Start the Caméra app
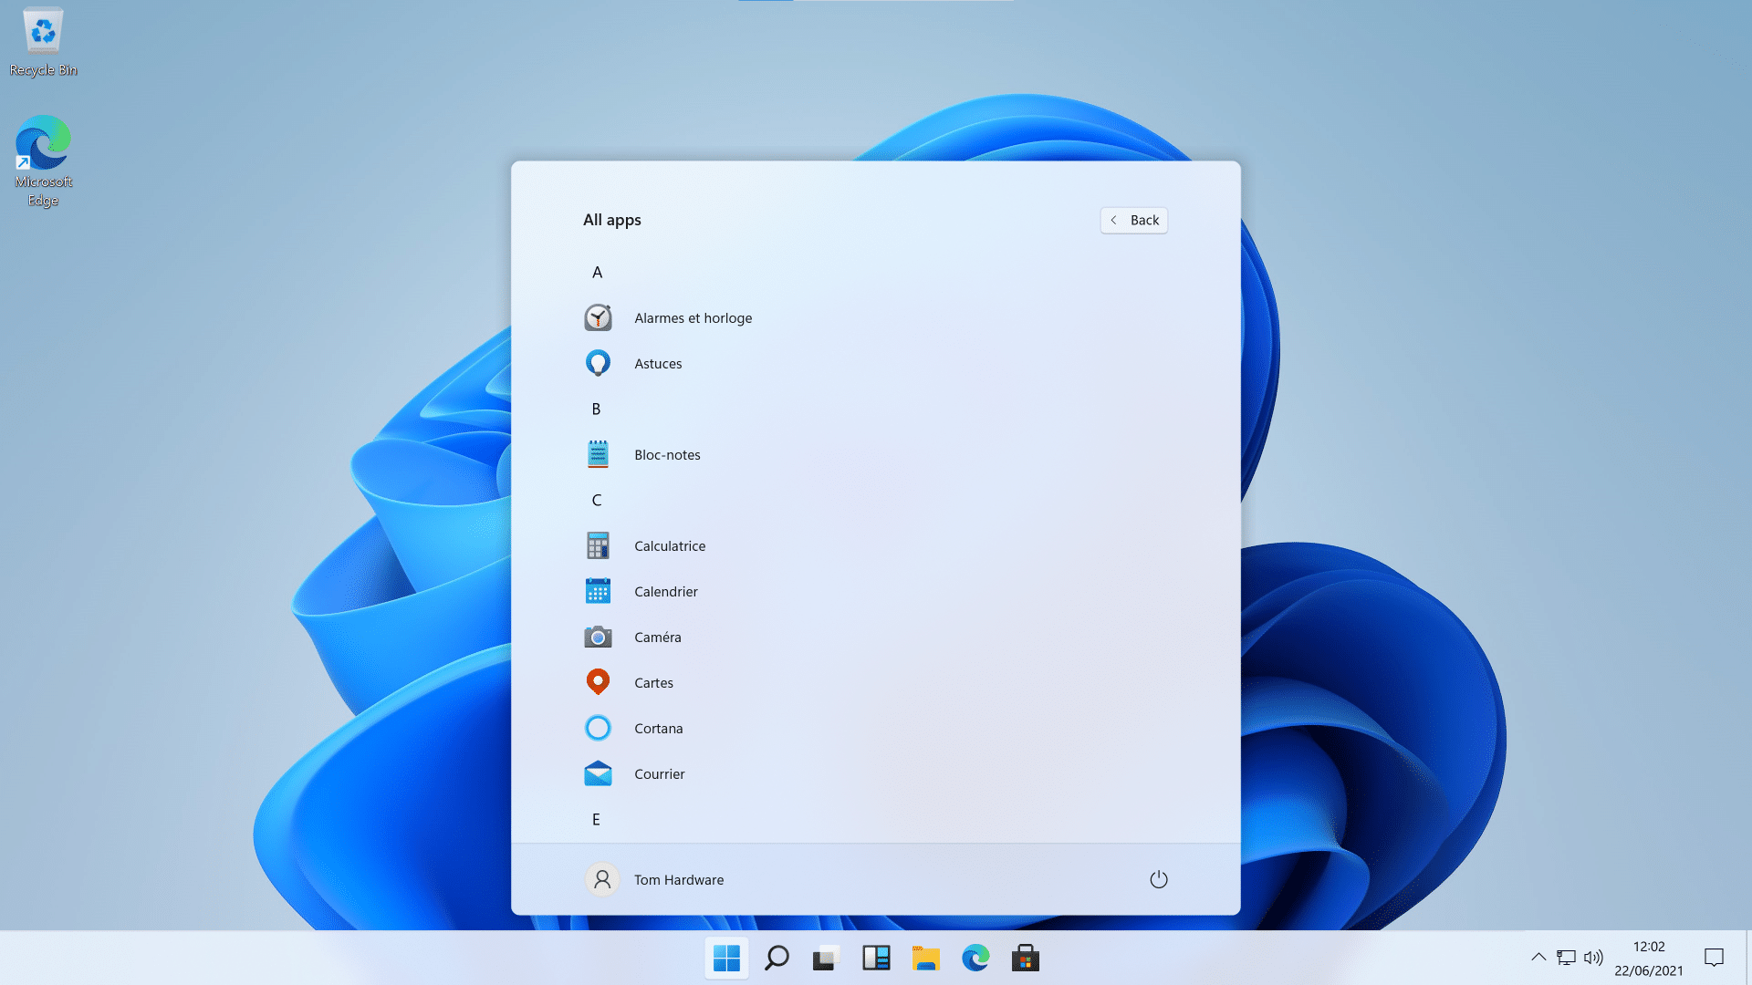 click(x=657, y=637)
